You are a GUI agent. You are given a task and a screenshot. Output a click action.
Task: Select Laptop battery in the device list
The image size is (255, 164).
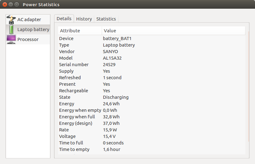[x=33, y=30]
